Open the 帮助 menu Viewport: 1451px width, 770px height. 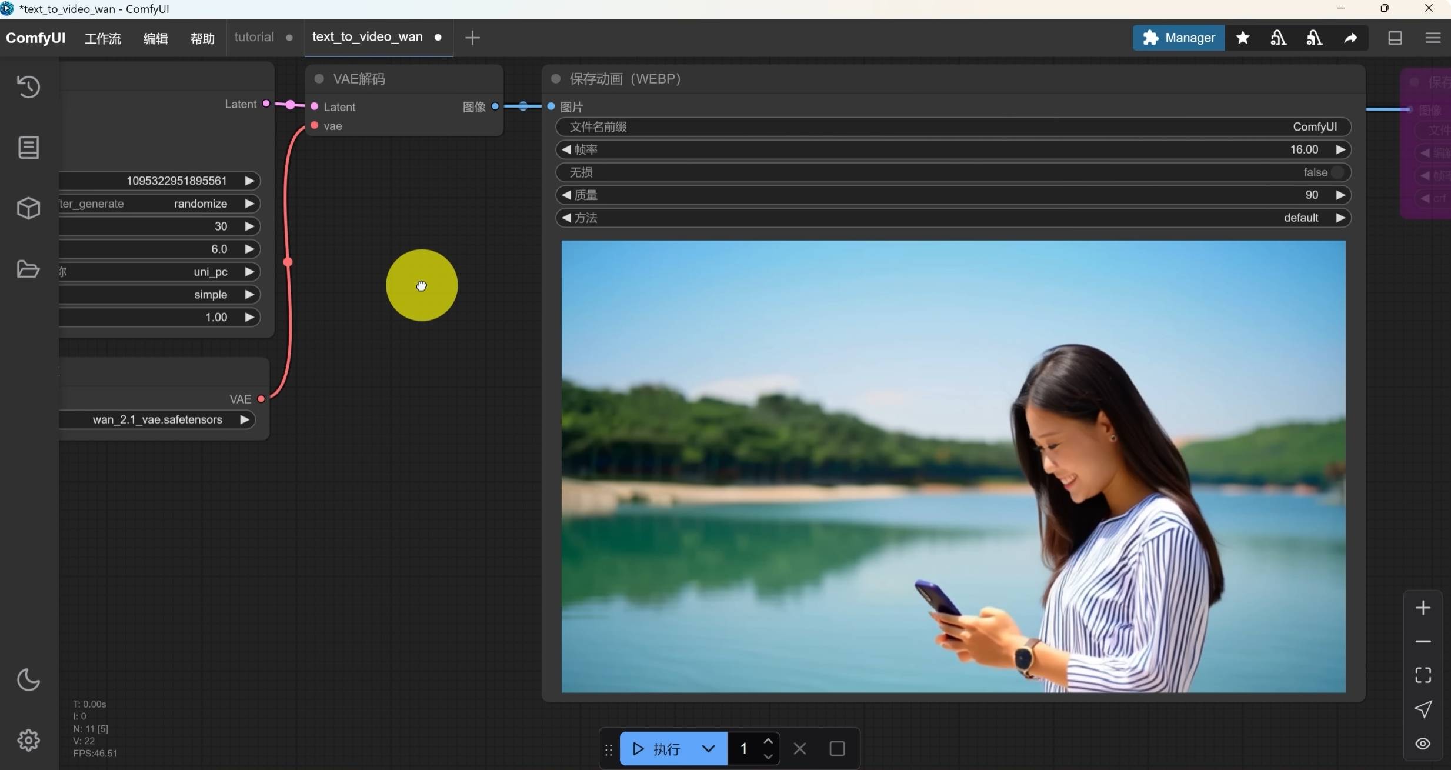point(203,38)
